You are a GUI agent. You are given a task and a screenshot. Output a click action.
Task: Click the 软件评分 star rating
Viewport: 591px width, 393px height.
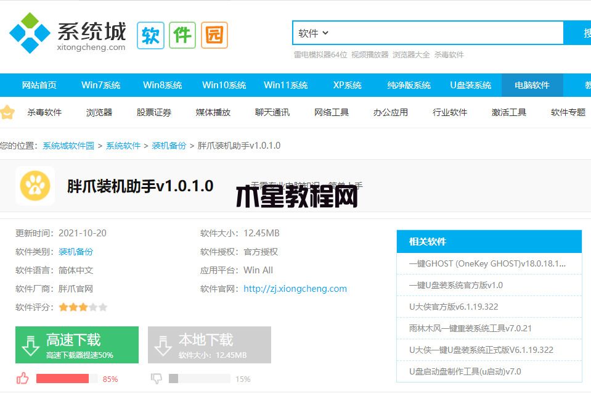[83, 307]
